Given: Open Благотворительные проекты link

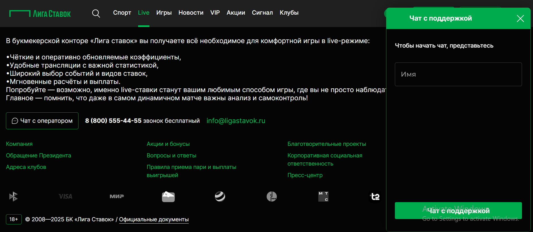Looking at the screenshot, I should pyautogui.click(x=327, y=144).
